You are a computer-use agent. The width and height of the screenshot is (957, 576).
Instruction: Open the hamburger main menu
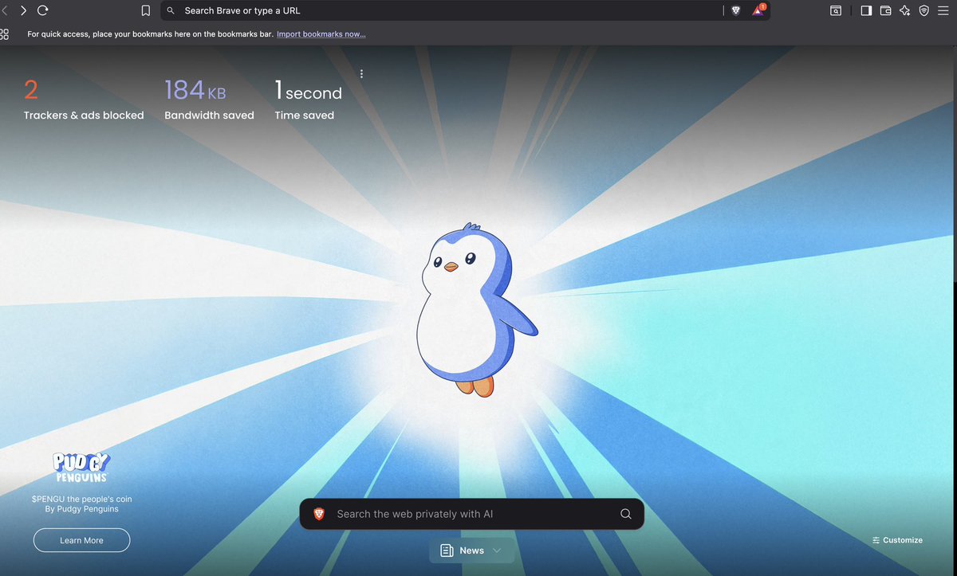click(943, 10)
